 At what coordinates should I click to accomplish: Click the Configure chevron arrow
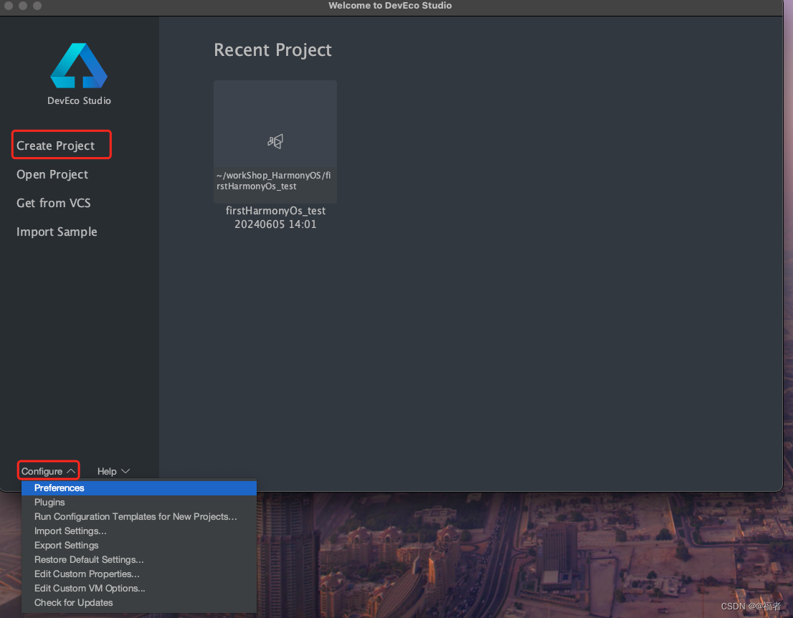[x=71, y=471]
